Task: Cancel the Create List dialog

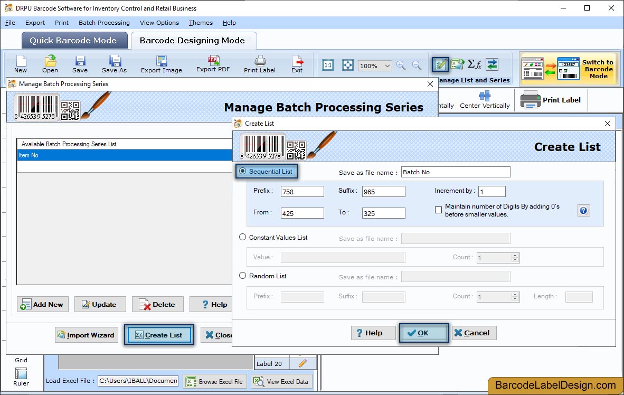Action: (474, 333)
